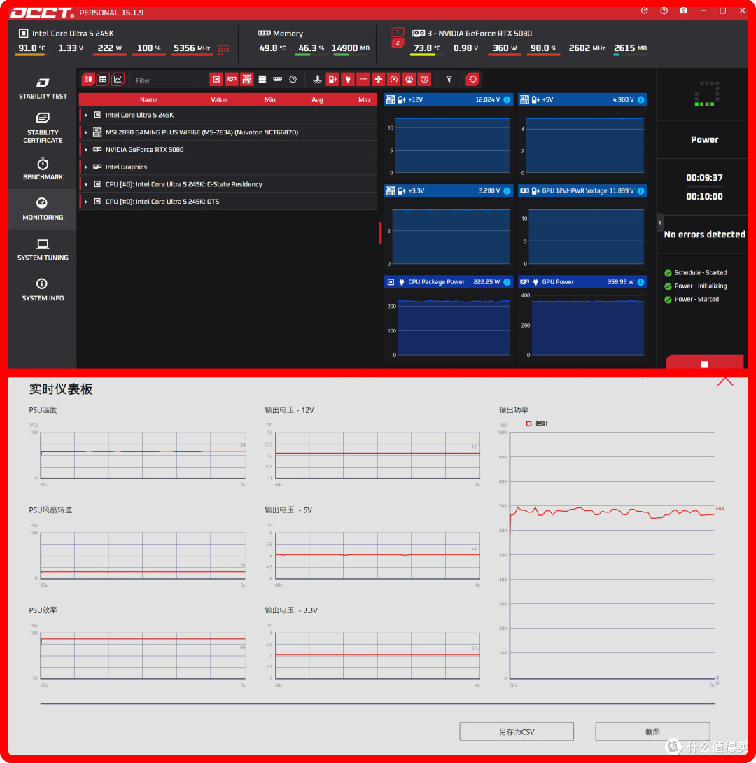Viewport: 756px width, 763px height.
Task: Click the Min column header
Action: (x=270, y=100)
